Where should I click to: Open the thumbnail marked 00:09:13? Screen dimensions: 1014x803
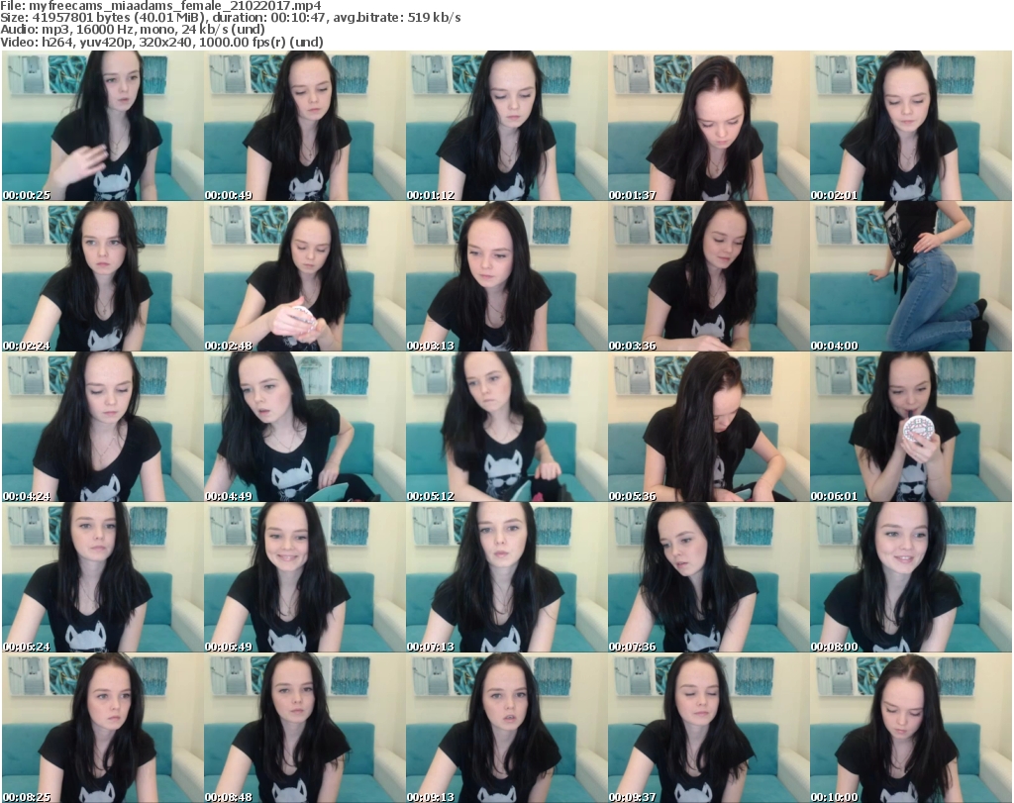pos(506,728)
